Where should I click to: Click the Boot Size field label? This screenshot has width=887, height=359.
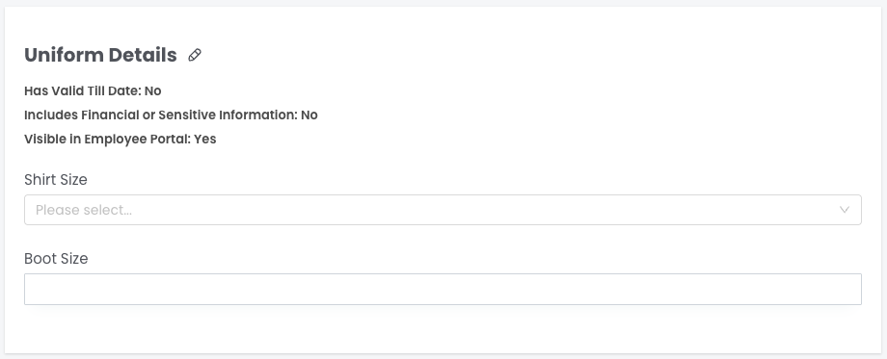[x=56, y=259]
